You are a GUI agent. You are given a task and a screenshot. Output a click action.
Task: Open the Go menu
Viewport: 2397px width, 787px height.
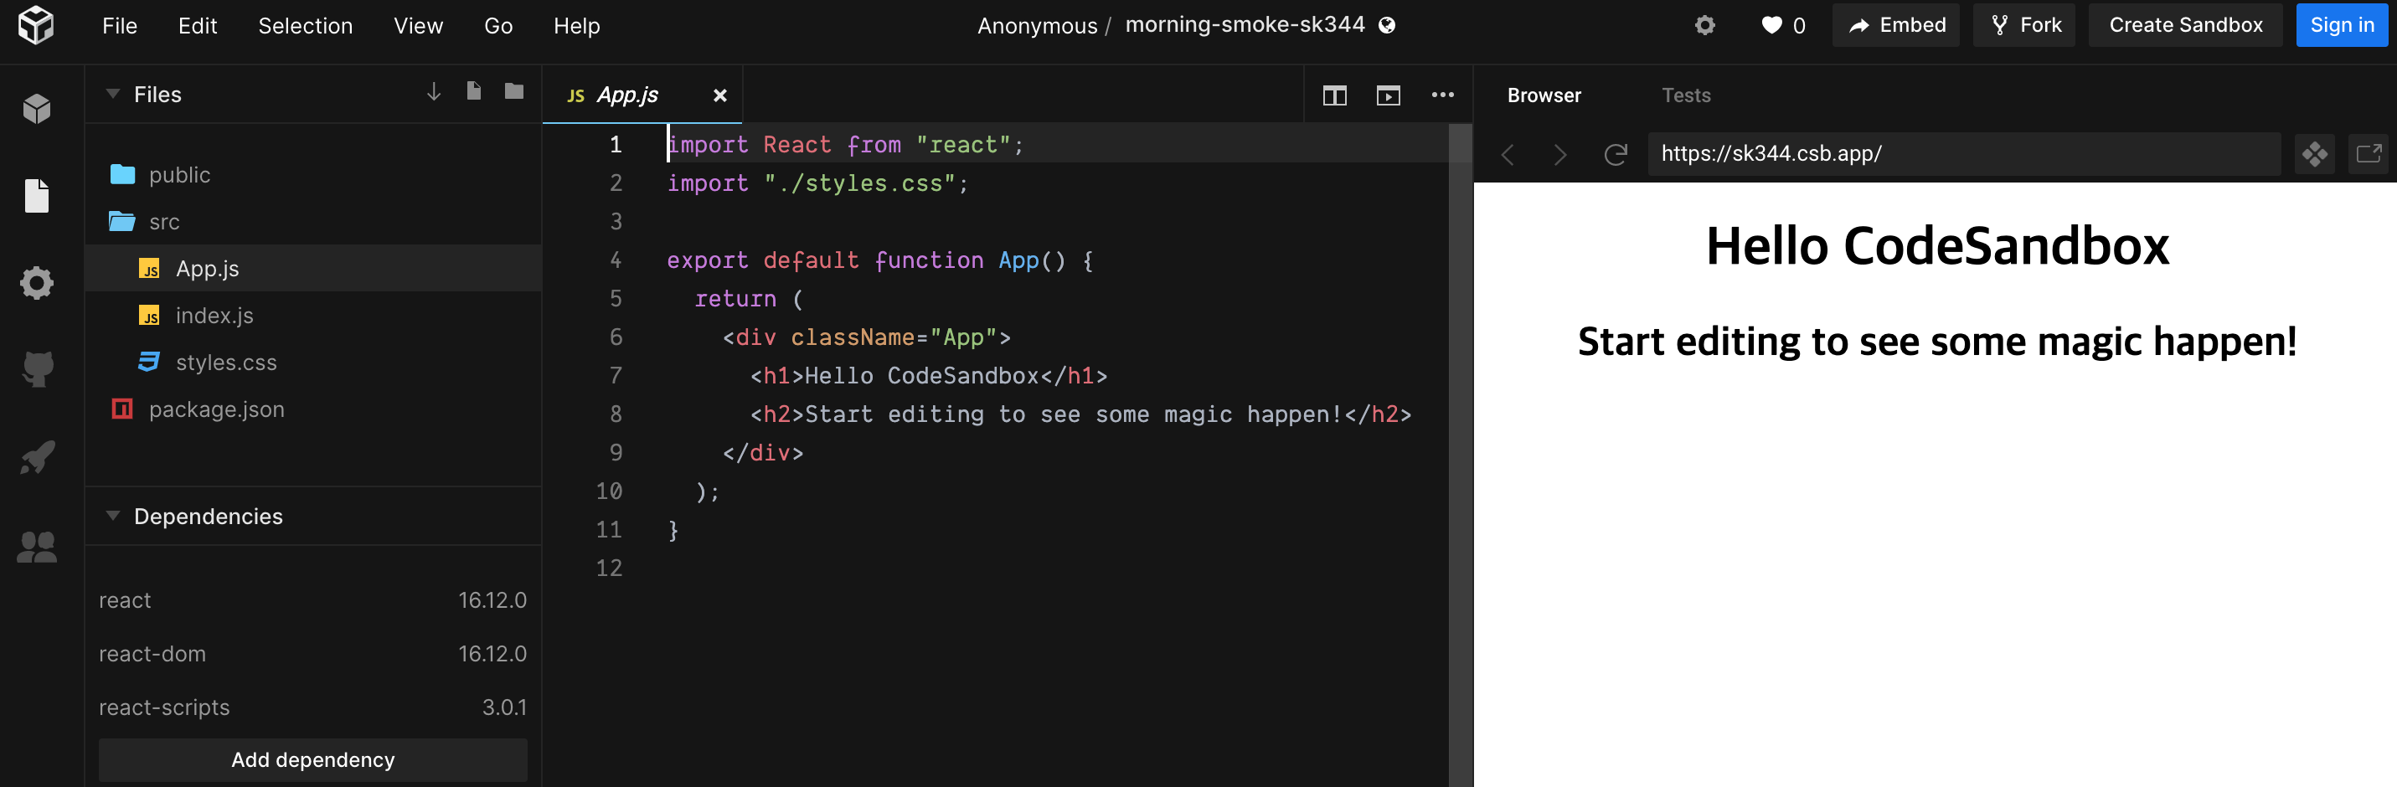tap(497, 26)
